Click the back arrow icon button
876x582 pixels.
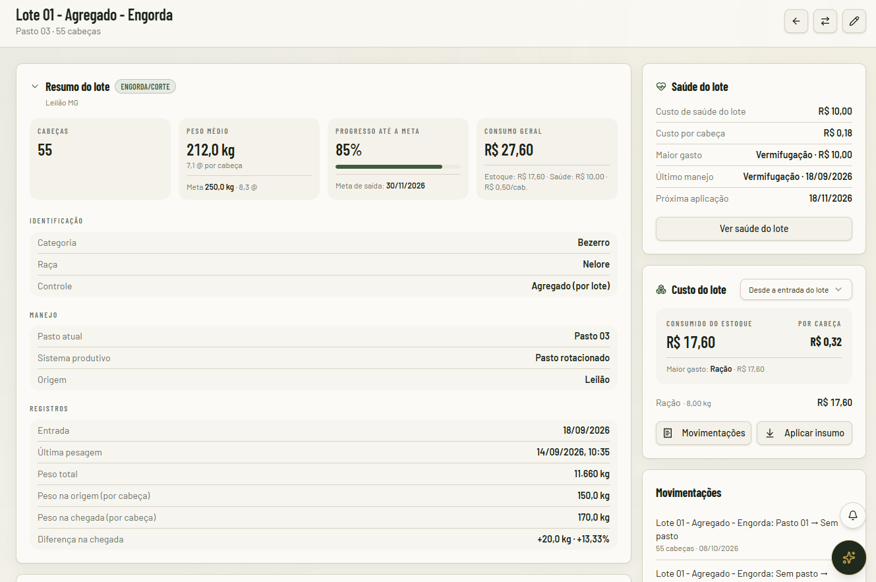point(796,21)
